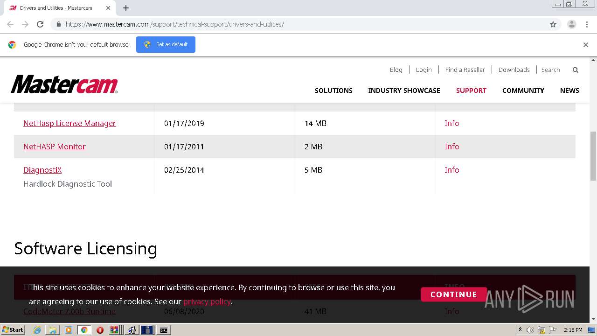Click the 14 MB size cell

click(315, 123)
